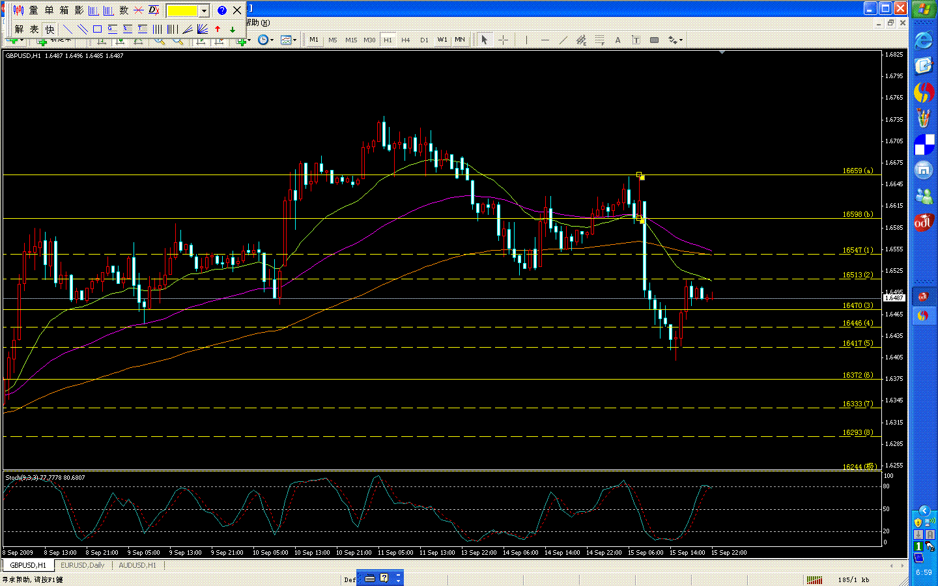Select the crosshair tool
938x586 pixels.
click(503, 40)
